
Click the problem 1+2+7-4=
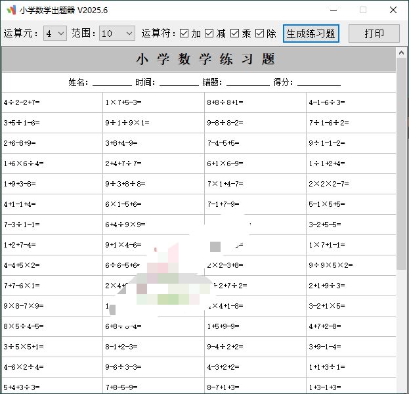(x=20, y=245)
